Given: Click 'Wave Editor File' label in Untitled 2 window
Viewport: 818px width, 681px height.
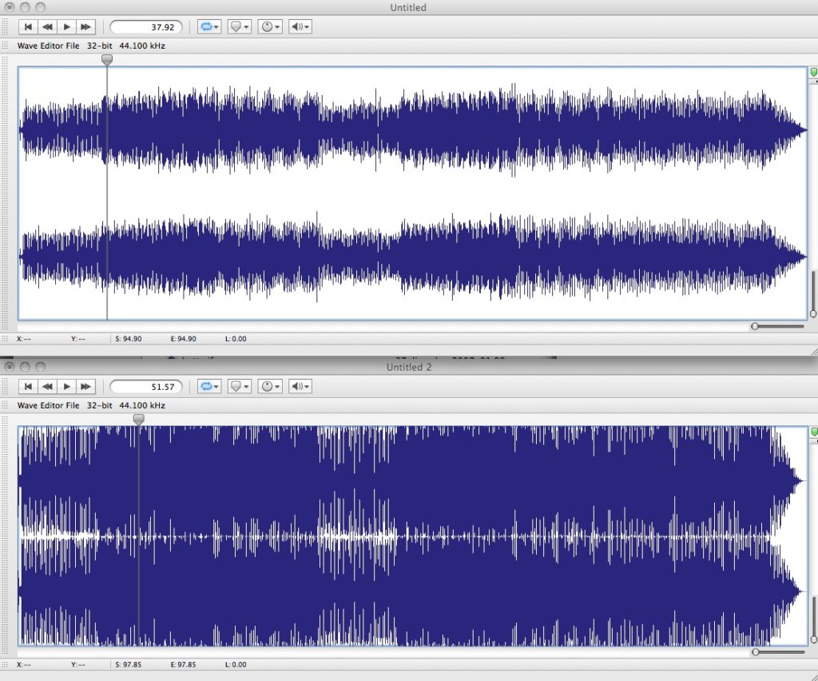Looking at the screenshot, I should coord(49,405).
